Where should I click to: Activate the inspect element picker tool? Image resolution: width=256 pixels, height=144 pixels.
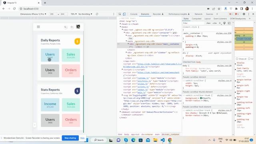point(120,14)
